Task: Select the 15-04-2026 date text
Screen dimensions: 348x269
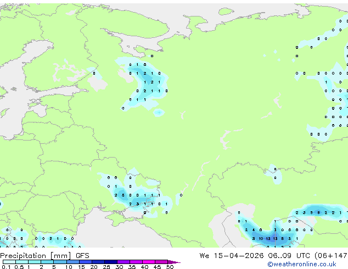Action: [x=239, y=256]
